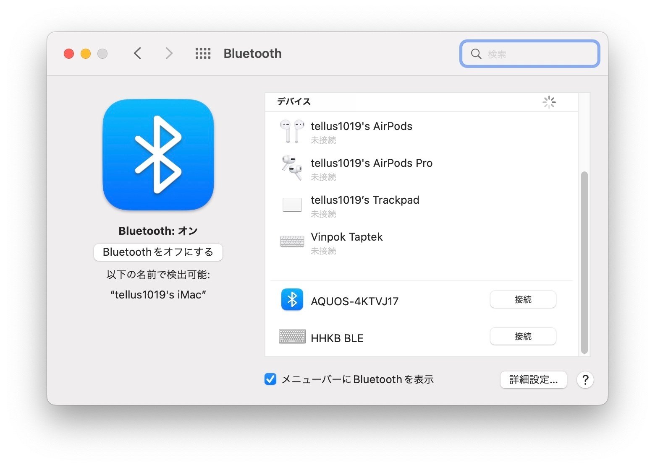Click the Bluetooth: オン status label
Image resolution: width=655 pixels, height=467 pixels.
(158, 231)
